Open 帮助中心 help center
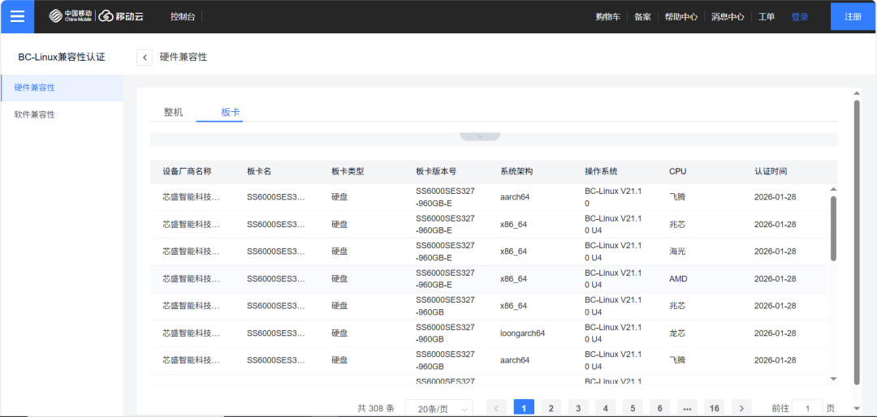 click(x=680, y=17)
